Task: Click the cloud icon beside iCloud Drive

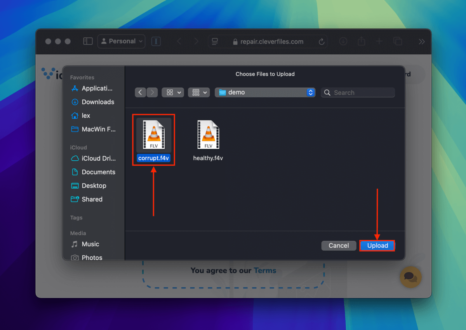Action: point(75,158)
